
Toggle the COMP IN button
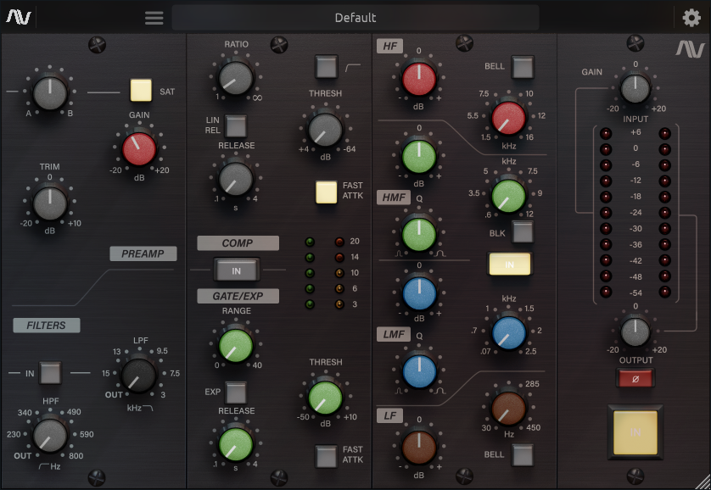pyautogui.click(x=237, y=270)
